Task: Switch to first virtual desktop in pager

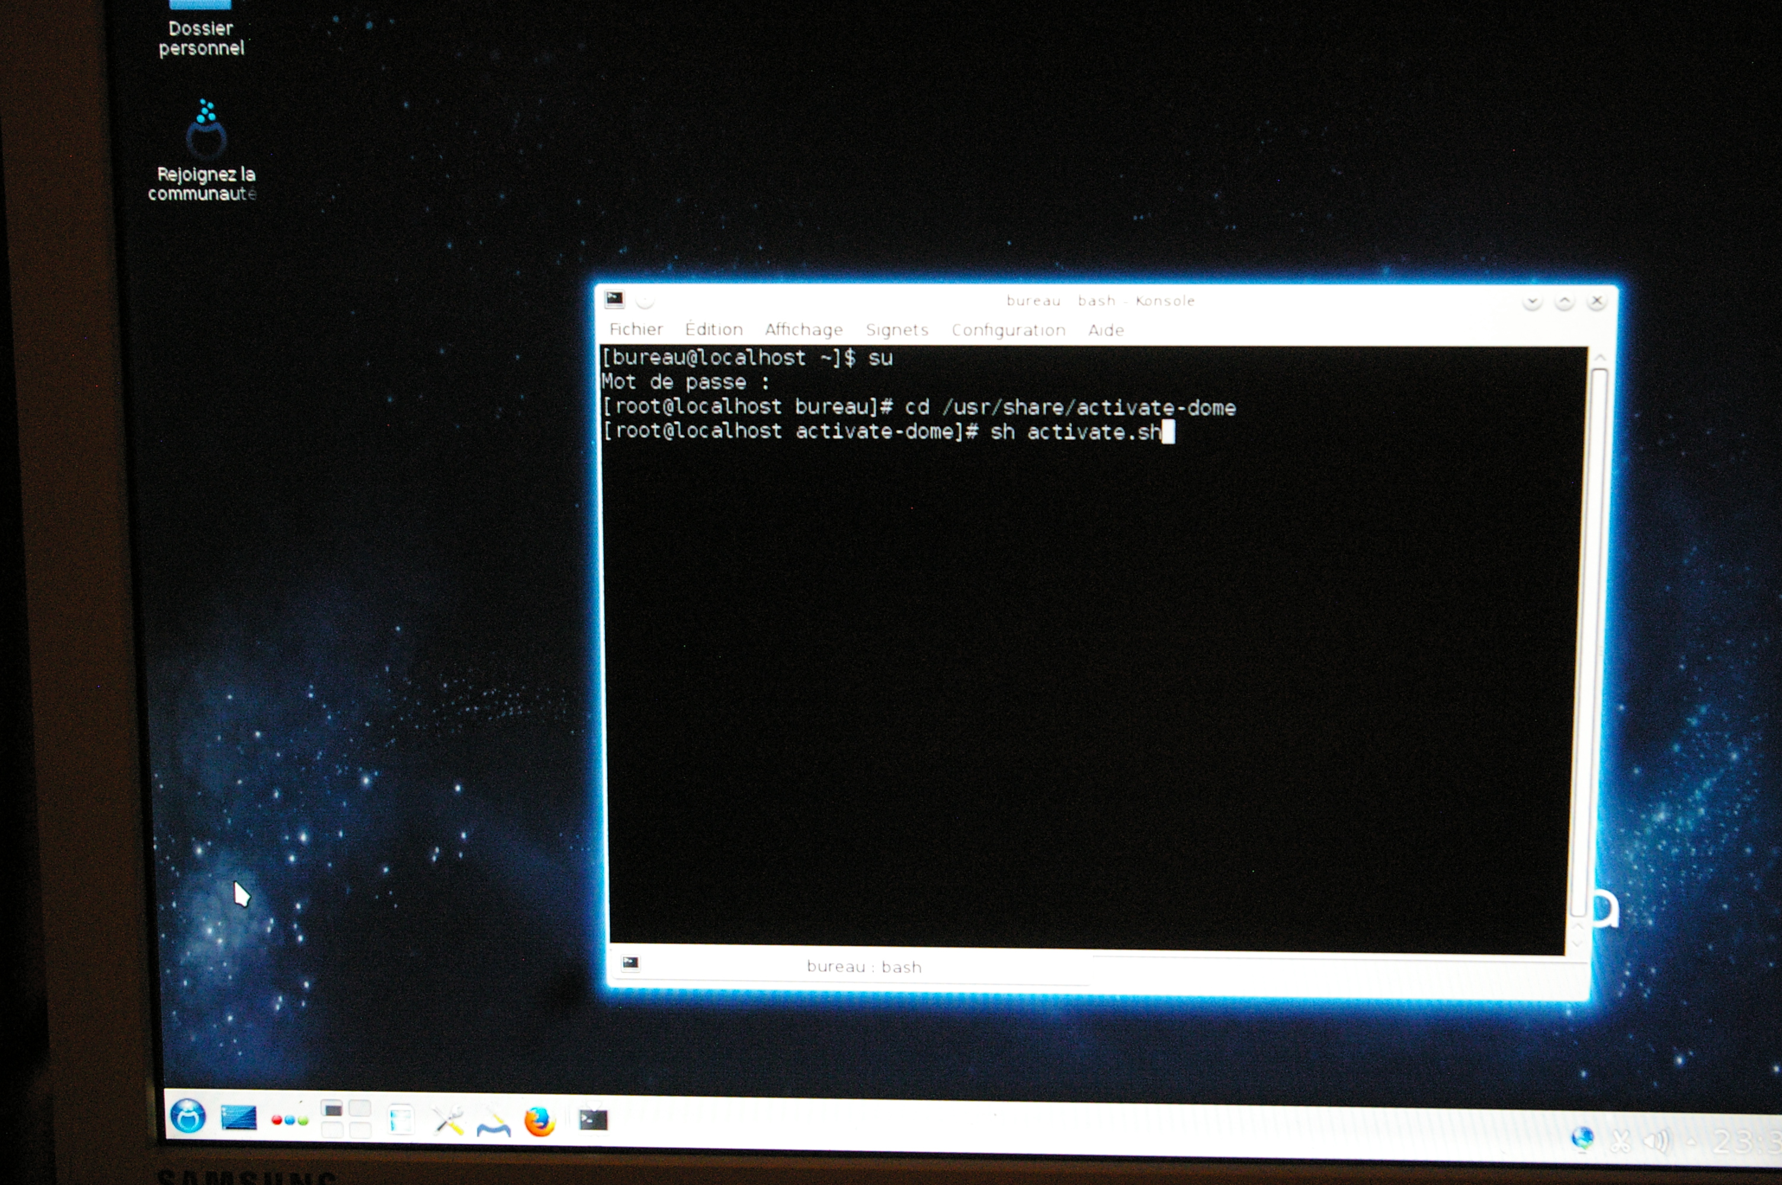Action: [x=332, y=1109]
